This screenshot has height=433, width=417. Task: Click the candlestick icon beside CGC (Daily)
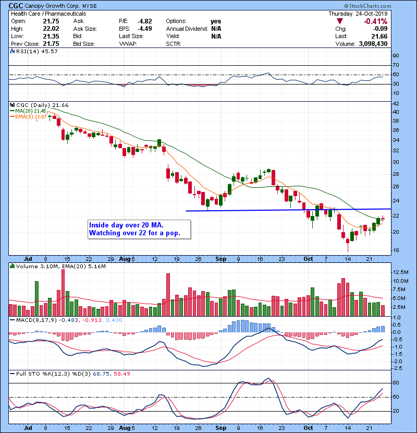coord(12,105)
